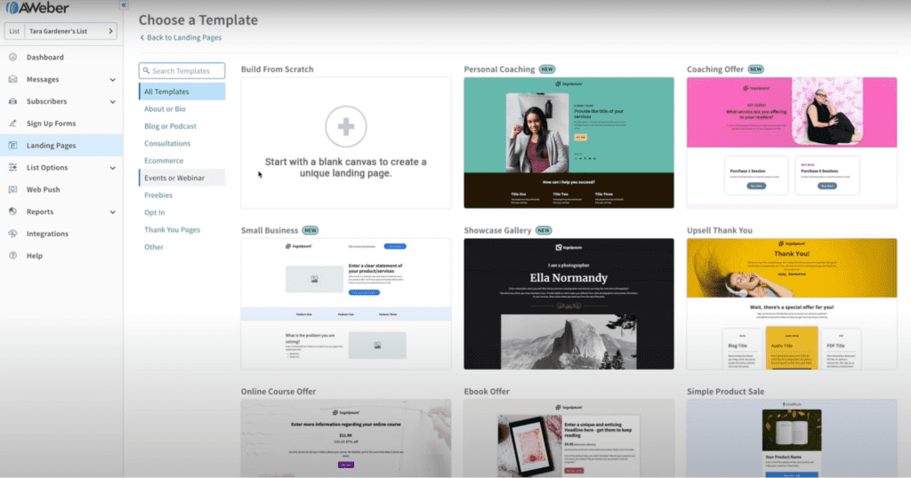Expand the List Options submenu chevron
Viewport: 911px width, 478px height.
pos(113,168)
